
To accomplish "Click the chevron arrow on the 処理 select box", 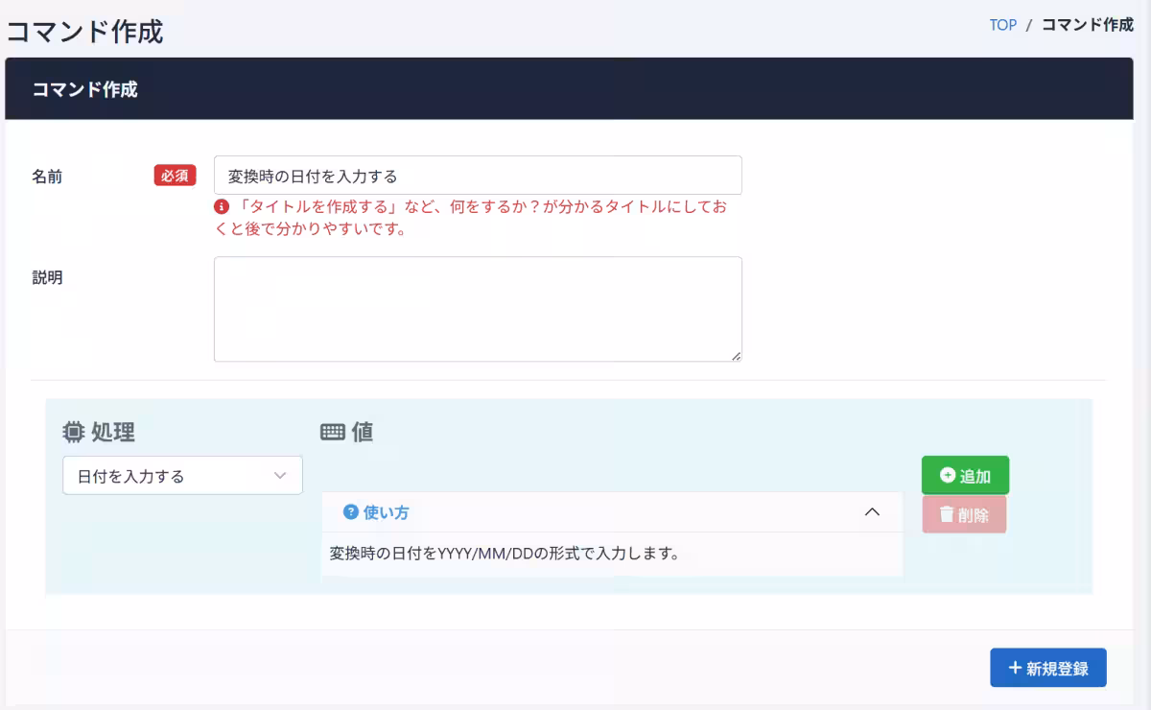I will tap(279, 475).
